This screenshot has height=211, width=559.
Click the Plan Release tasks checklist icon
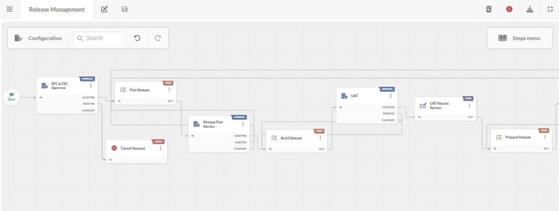click(x=123, y=90)
